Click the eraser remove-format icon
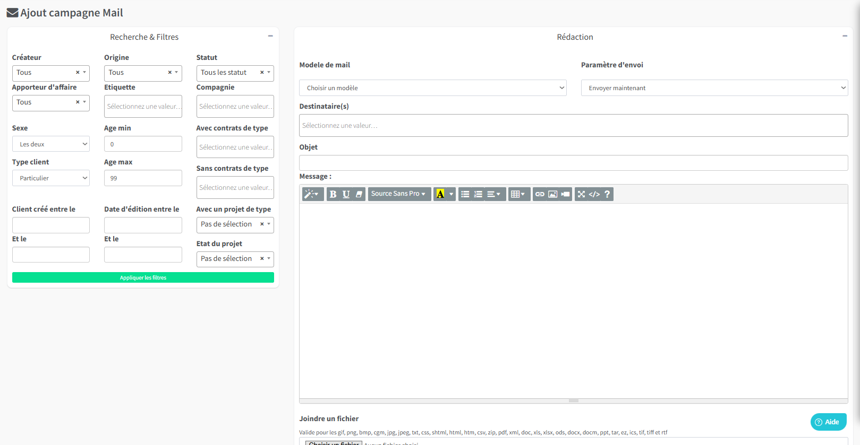860x445 pixels. click(359, 194)
